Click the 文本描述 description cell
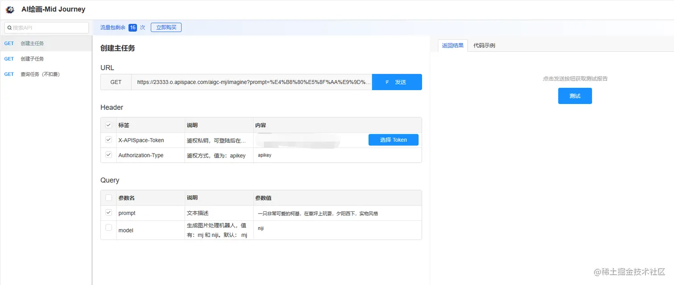 tap(219, 213)
